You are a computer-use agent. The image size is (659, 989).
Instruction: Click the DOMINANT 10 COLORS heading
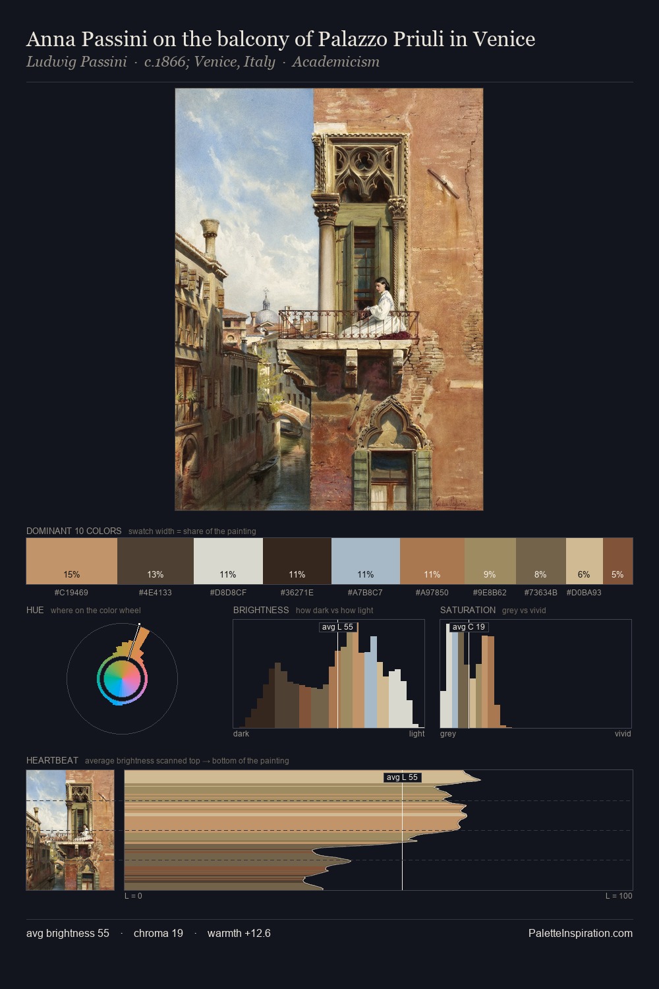(x=74, y=531)
